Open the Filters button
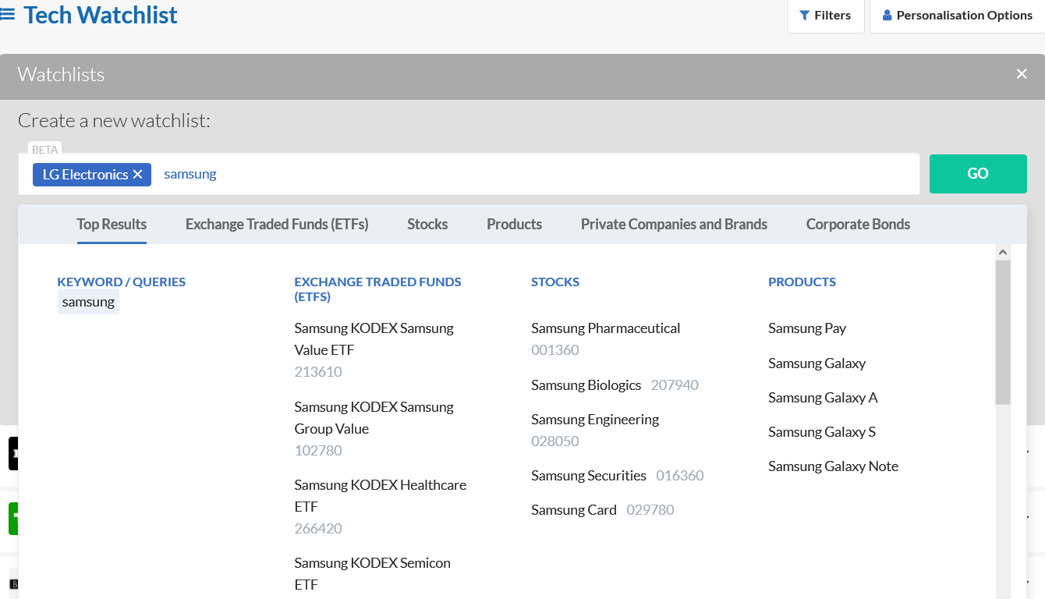 826,16
